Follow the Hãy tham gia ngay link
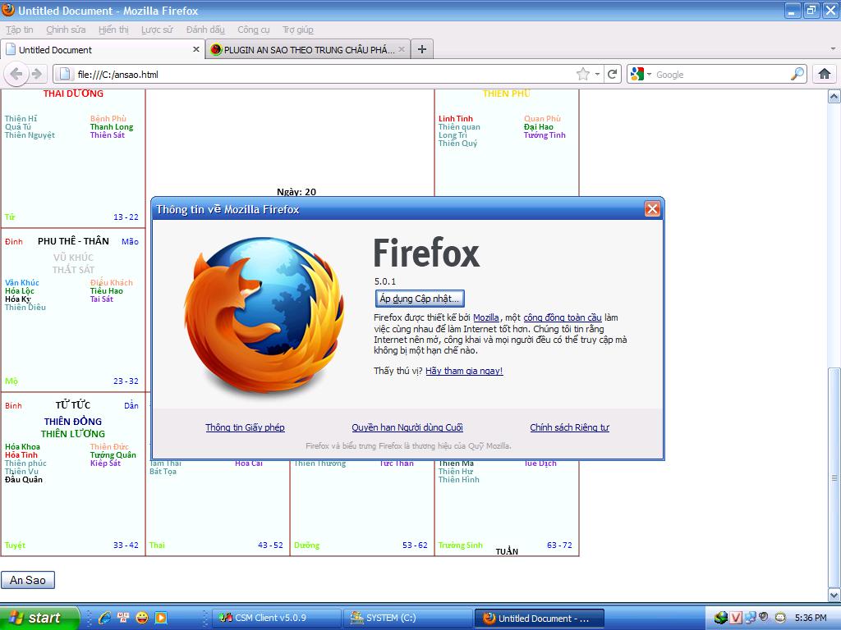Viewport: 841px width, 630px height. click(464, 371)
